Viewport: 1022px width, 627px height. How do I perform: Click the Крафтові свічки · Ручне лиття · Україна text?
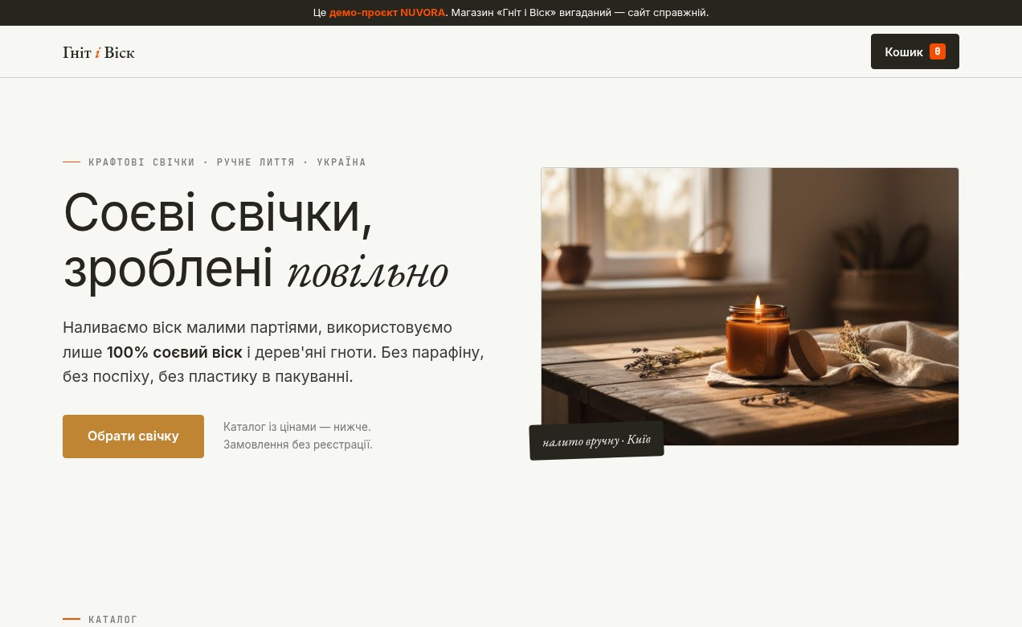(x=227, y=162)
